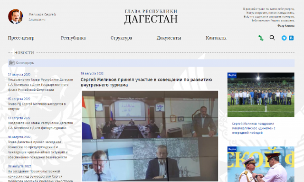Open the tourism development meeting headline

coord(146,82)
